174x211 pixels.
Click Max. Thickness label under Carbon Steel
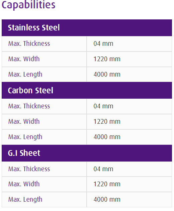(x=29, y=106)
